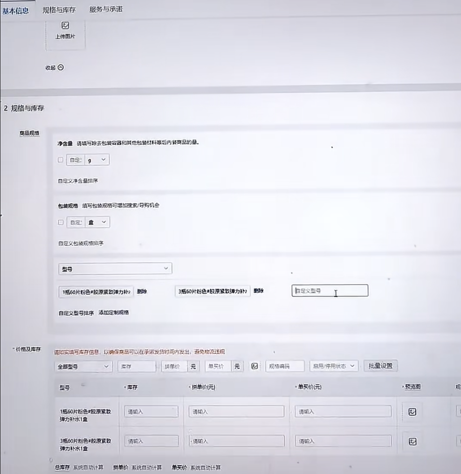461x474 pixels.
Task: Open the 全部型号 filter dropdown
Action: tap(83, 366)
